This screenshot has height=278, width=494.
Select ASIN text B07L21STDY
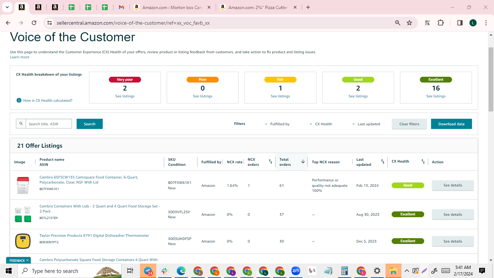tap(49, 218)
